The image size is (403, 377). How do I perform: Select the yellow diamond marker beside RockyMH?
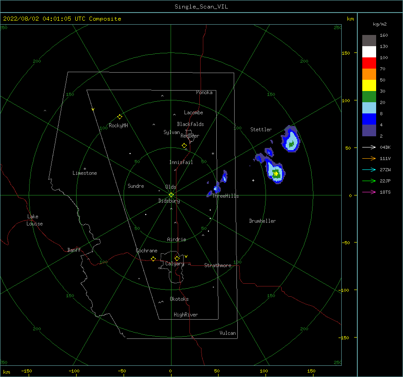(x=120, y=117)
